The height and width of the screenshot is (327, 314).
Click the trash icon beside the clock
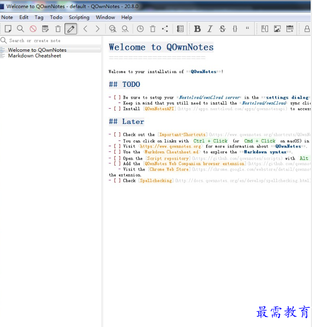(x=153, y=29)
